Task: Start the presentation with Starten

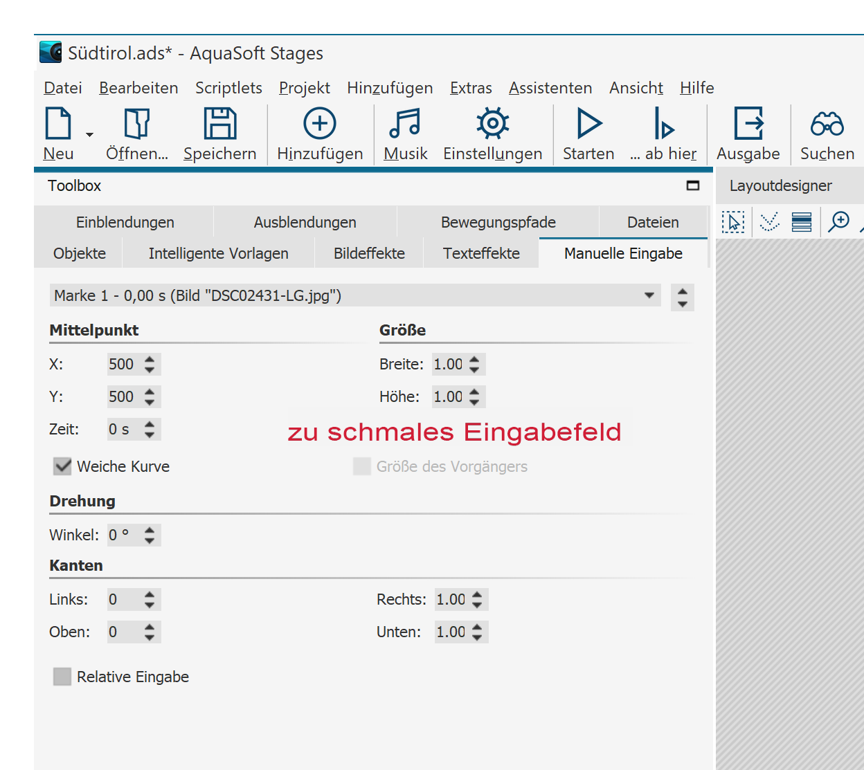Action: point(589,124)
